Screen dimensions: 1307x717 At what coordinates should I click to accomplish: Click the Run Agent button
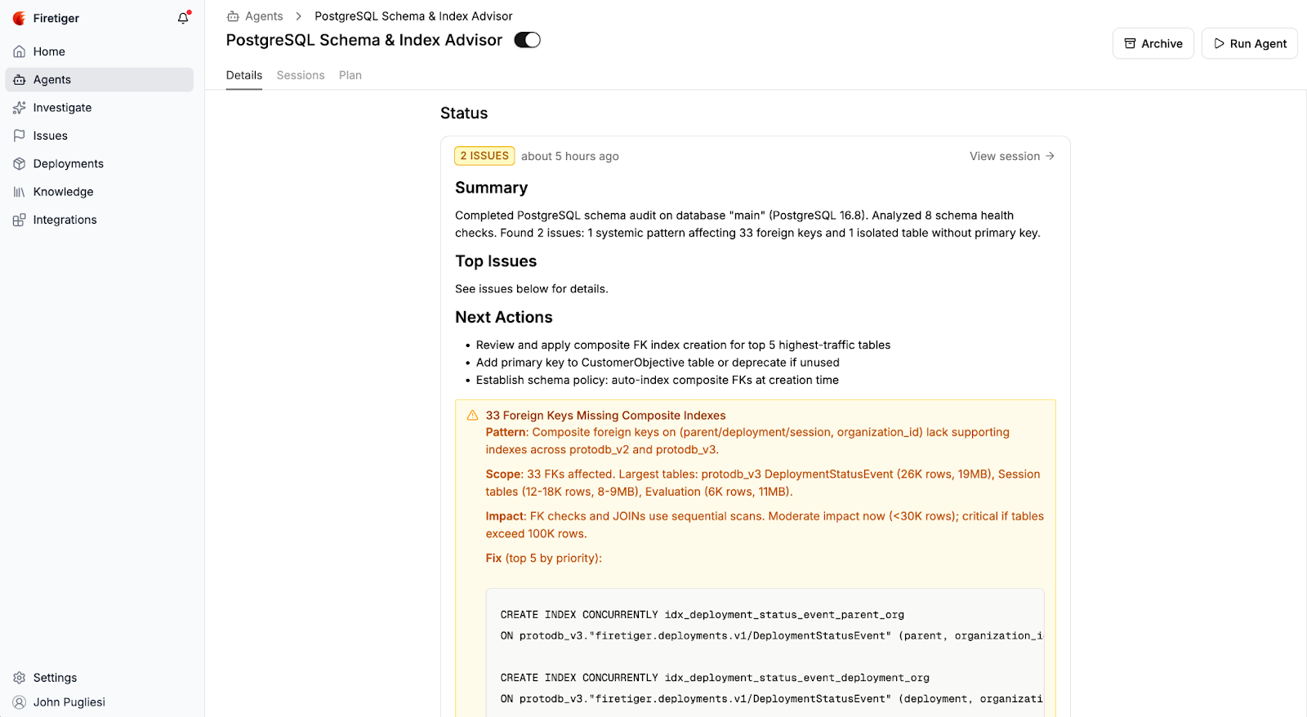click(1250, 43)
